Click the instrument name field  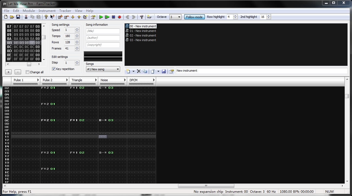coord(262,71)
